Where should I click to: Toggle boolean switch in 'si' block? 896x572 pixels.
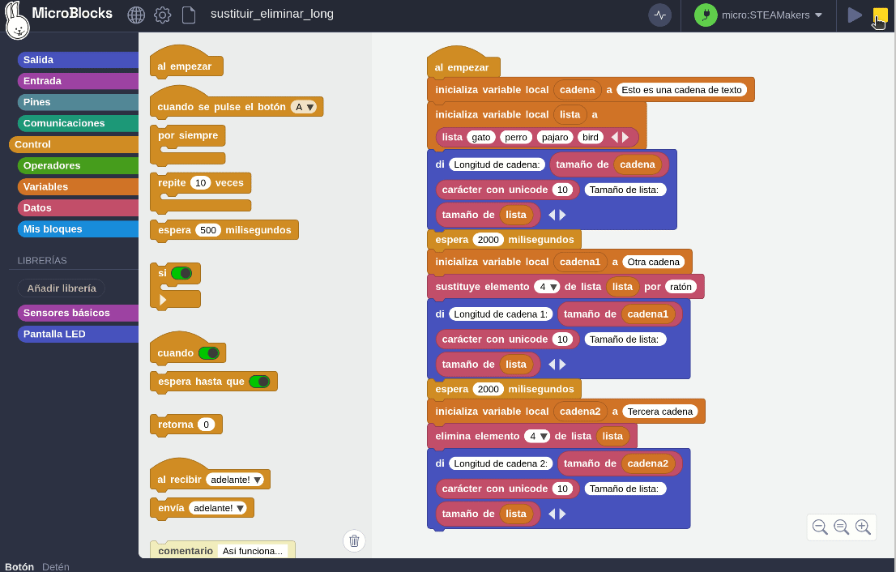coord(181,273)
